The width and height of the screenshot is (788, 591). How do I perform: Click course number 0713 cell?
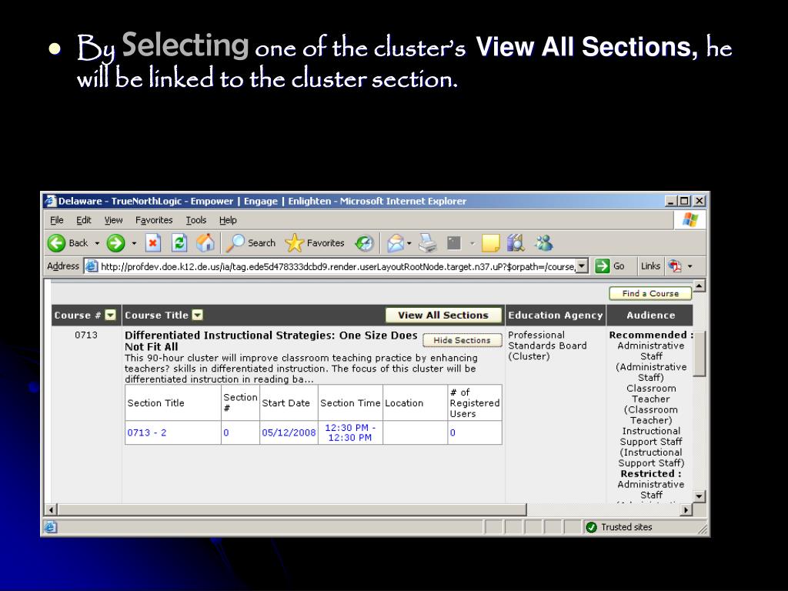coord(86,336)
